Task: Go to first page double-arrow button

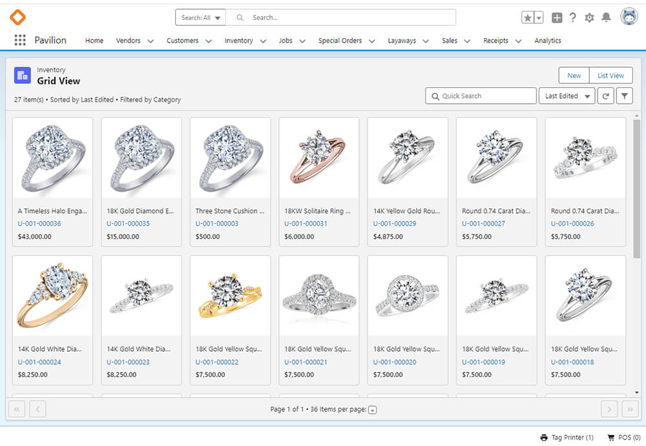Action: (x=17, y=409)
